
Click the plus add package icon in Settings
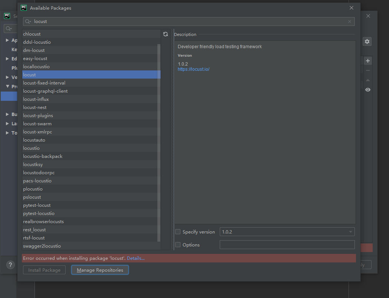tap(368, 61)
